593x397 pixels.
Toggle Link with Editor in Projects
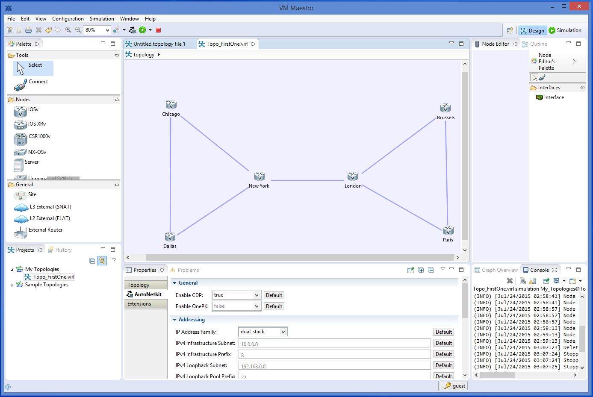(x=102, y=261)
